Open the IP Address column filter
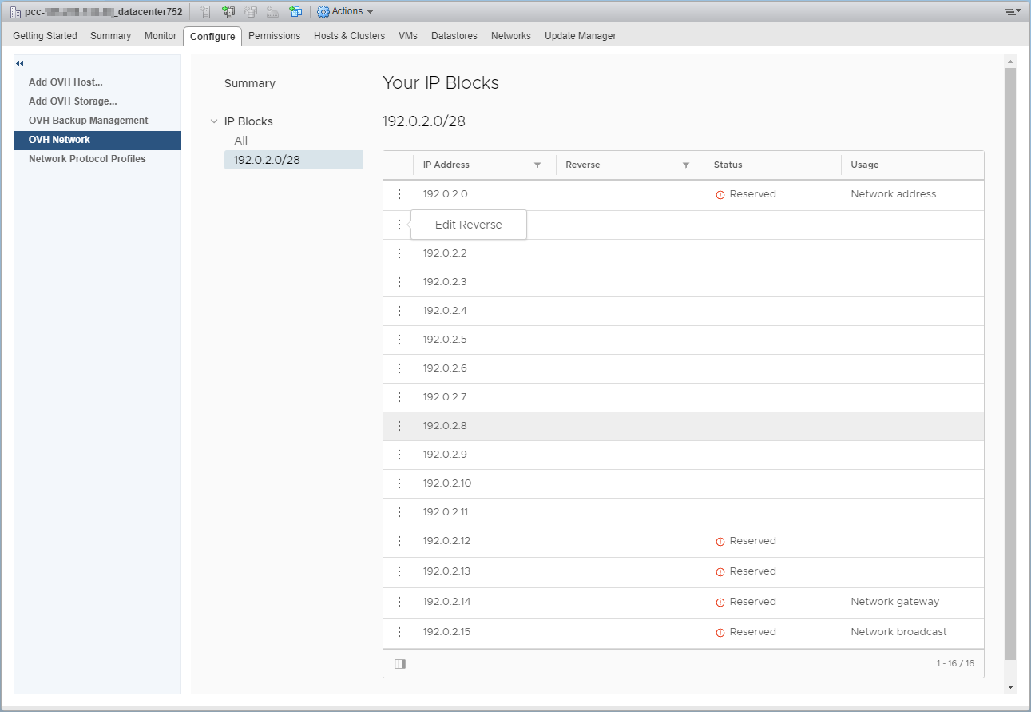This screenshot has width=1031, height=712. [537, 165]
